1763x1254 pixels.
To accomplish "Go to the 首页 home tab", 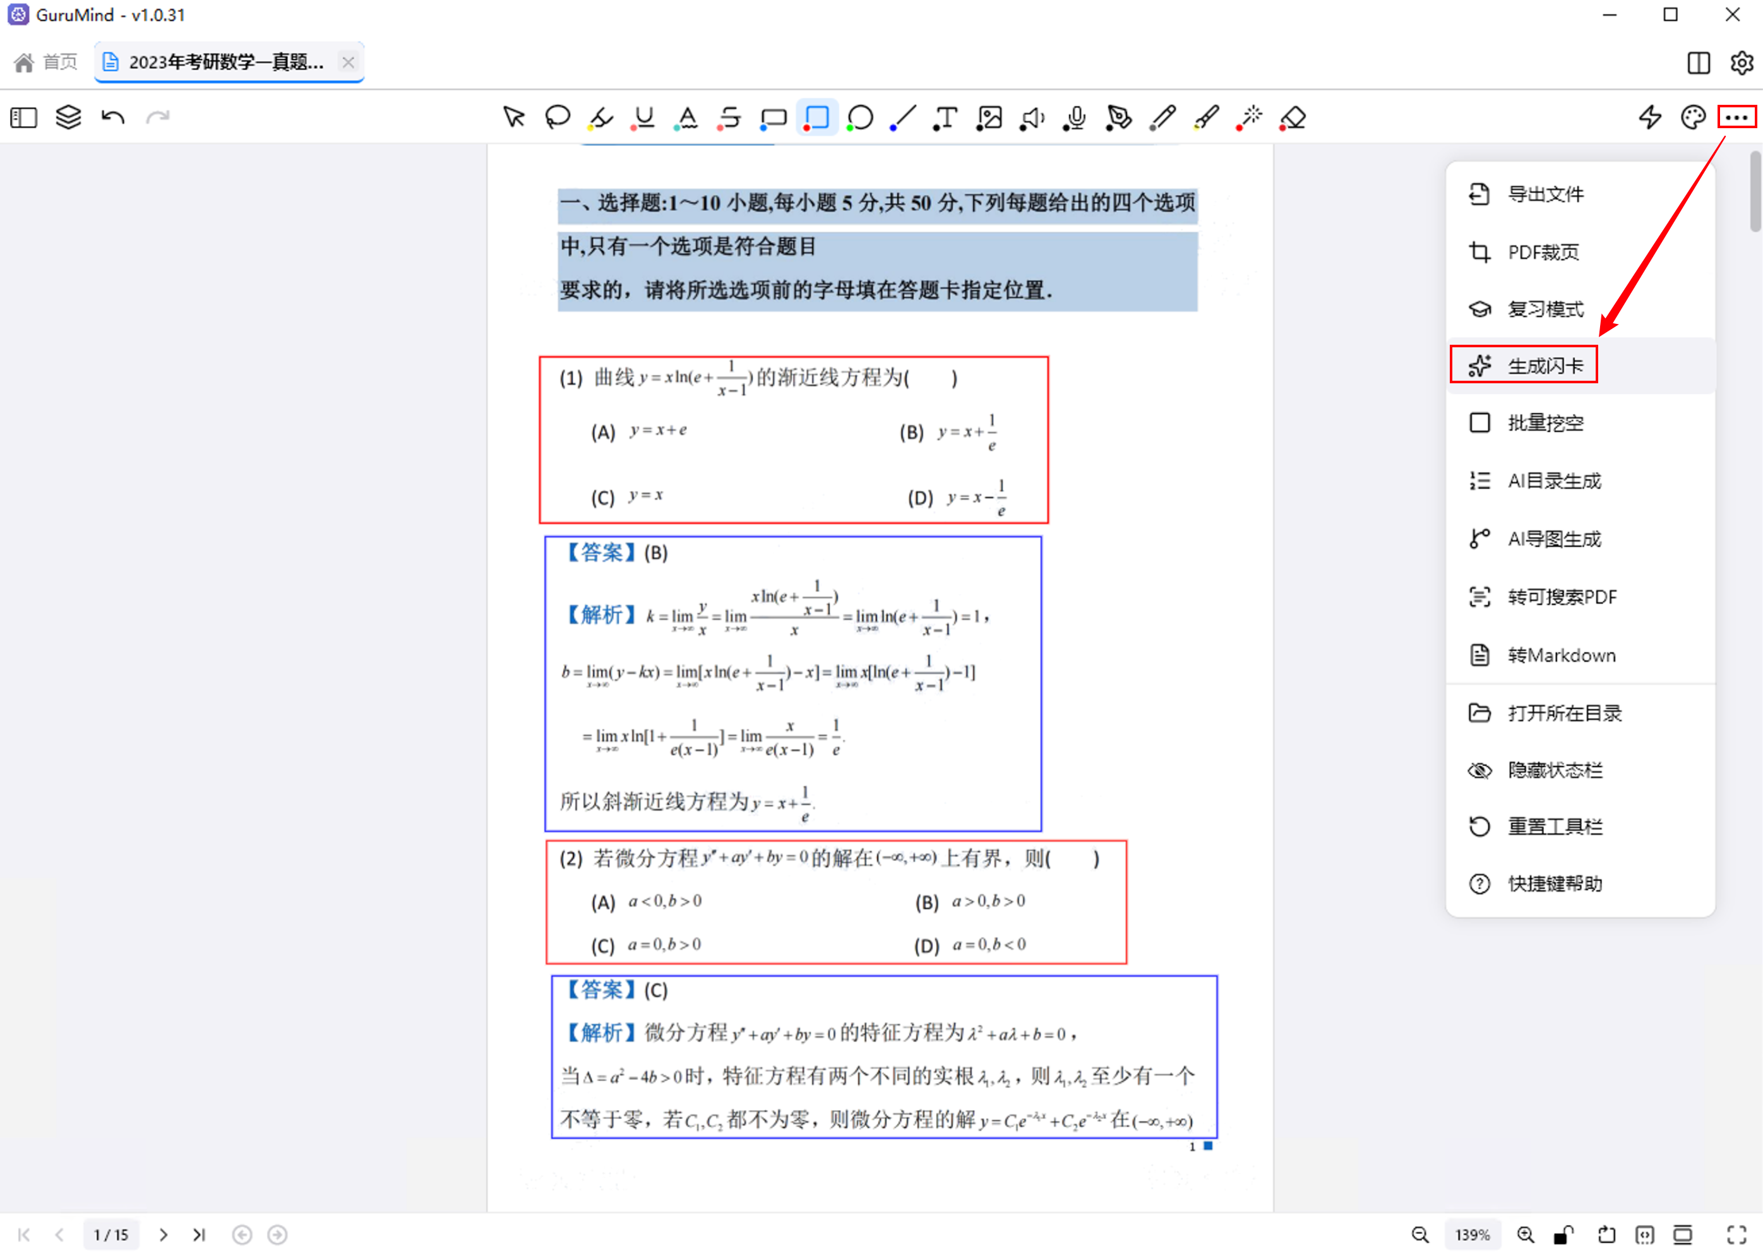I will [46, 62].
